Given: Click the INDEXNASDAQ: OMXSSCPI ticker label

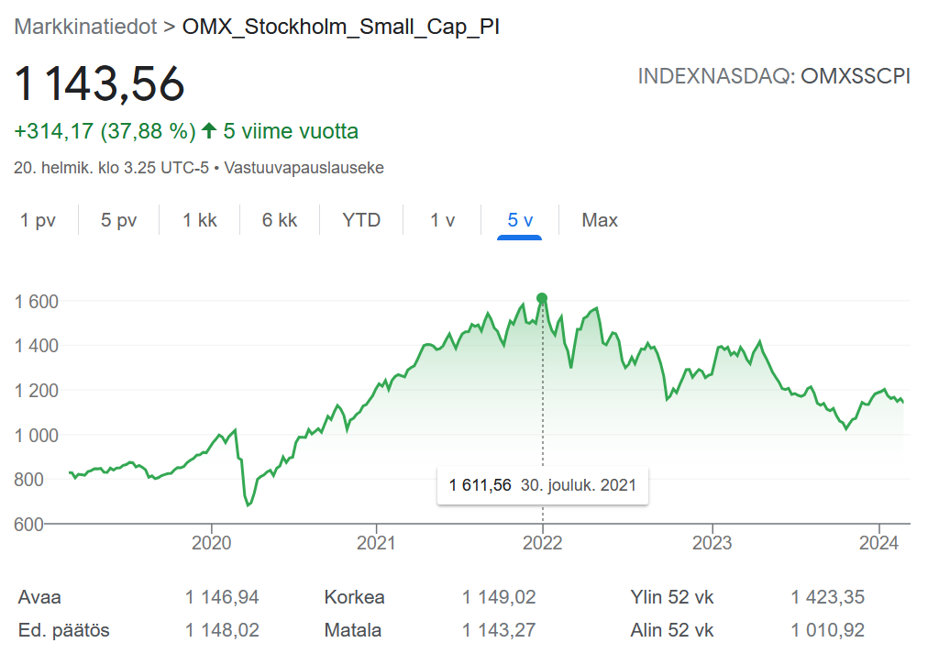Looking at the screenshot, I should click(x=773, y=76).
